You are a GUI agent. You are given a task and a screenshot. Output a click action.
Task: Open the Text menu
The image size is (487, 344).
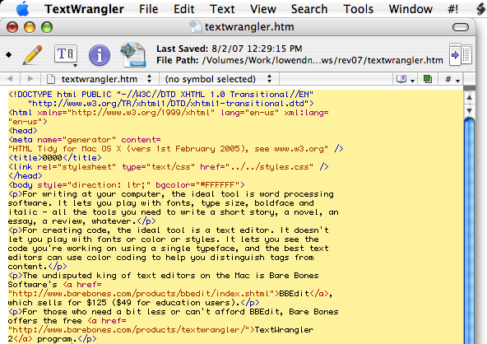[x=222, y=9]
